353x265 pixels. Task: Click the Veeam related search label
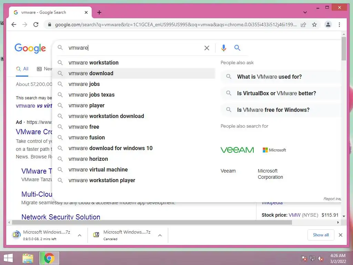point(228,171)
